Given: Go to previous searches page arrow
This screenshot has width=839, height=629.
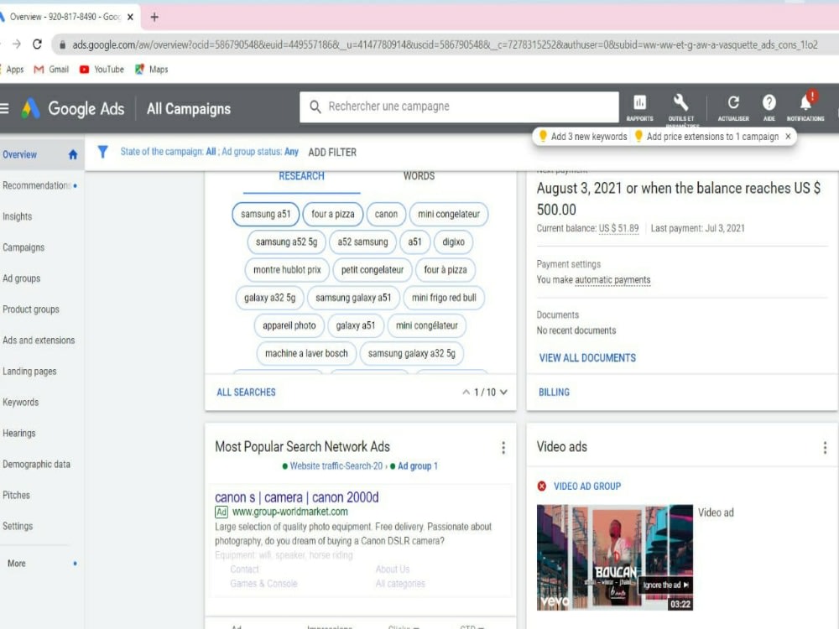Looking at the screenshot, I should tap(466, 392).
